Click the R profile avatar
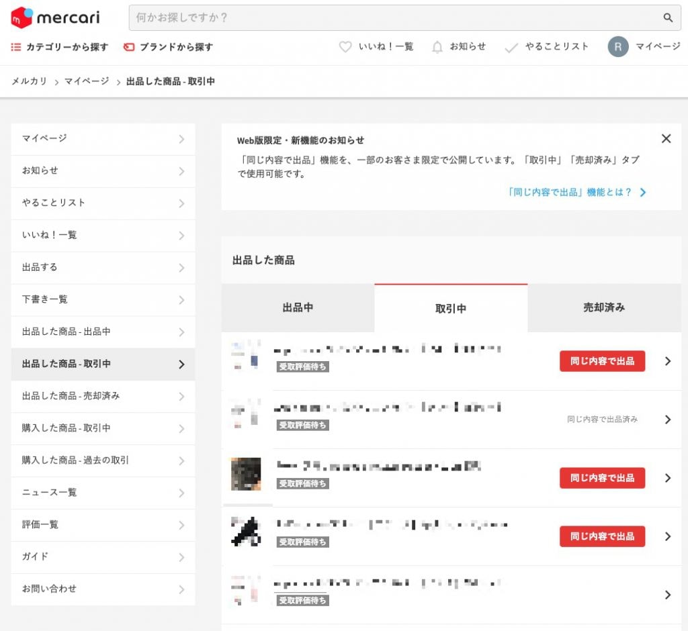This screenshot has height=631, width=688. click(x=618, y=46)
